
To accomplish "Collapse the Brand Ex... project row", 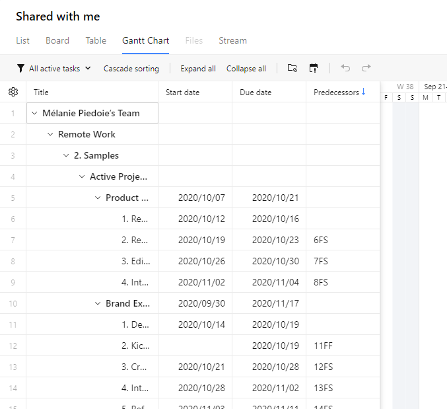I will [x=98, y=303].
